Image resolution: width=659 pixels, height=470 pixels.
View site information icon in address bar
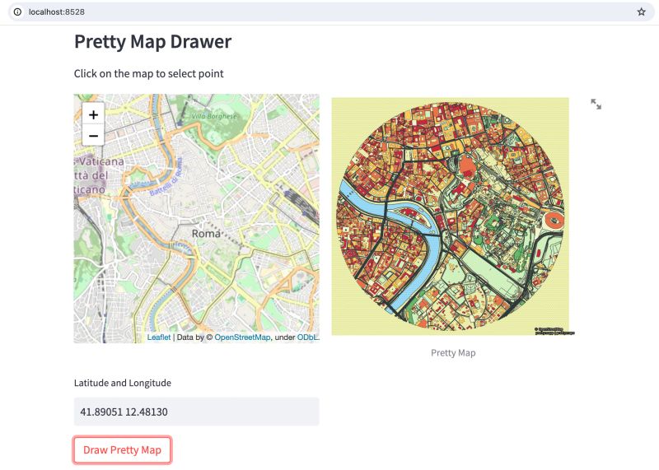coord(16,12)
